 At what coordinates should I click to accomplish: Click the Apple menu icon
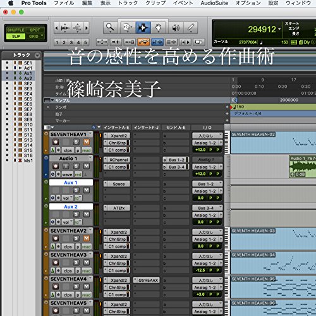11,3
